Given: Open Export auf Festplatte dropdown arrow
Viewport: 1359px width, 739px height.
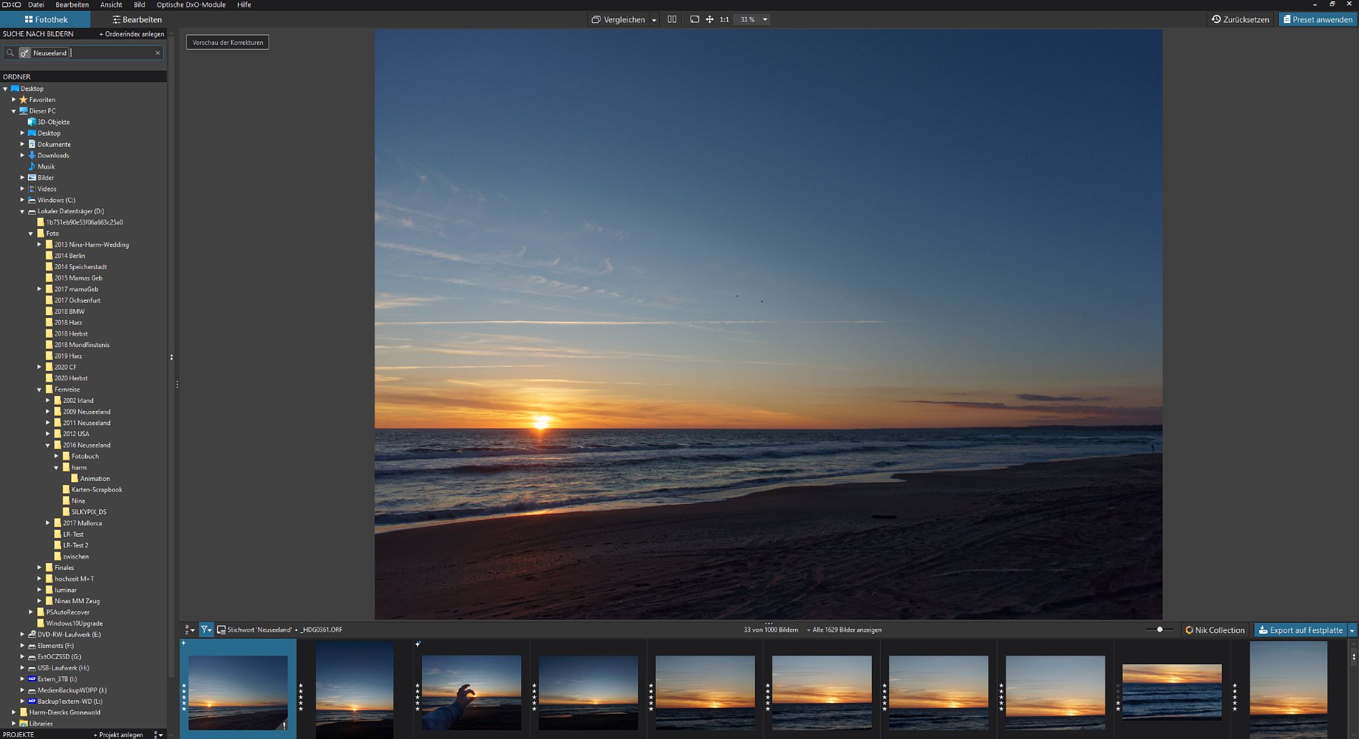Looking at the screenshot, I should pos(1352,630).
